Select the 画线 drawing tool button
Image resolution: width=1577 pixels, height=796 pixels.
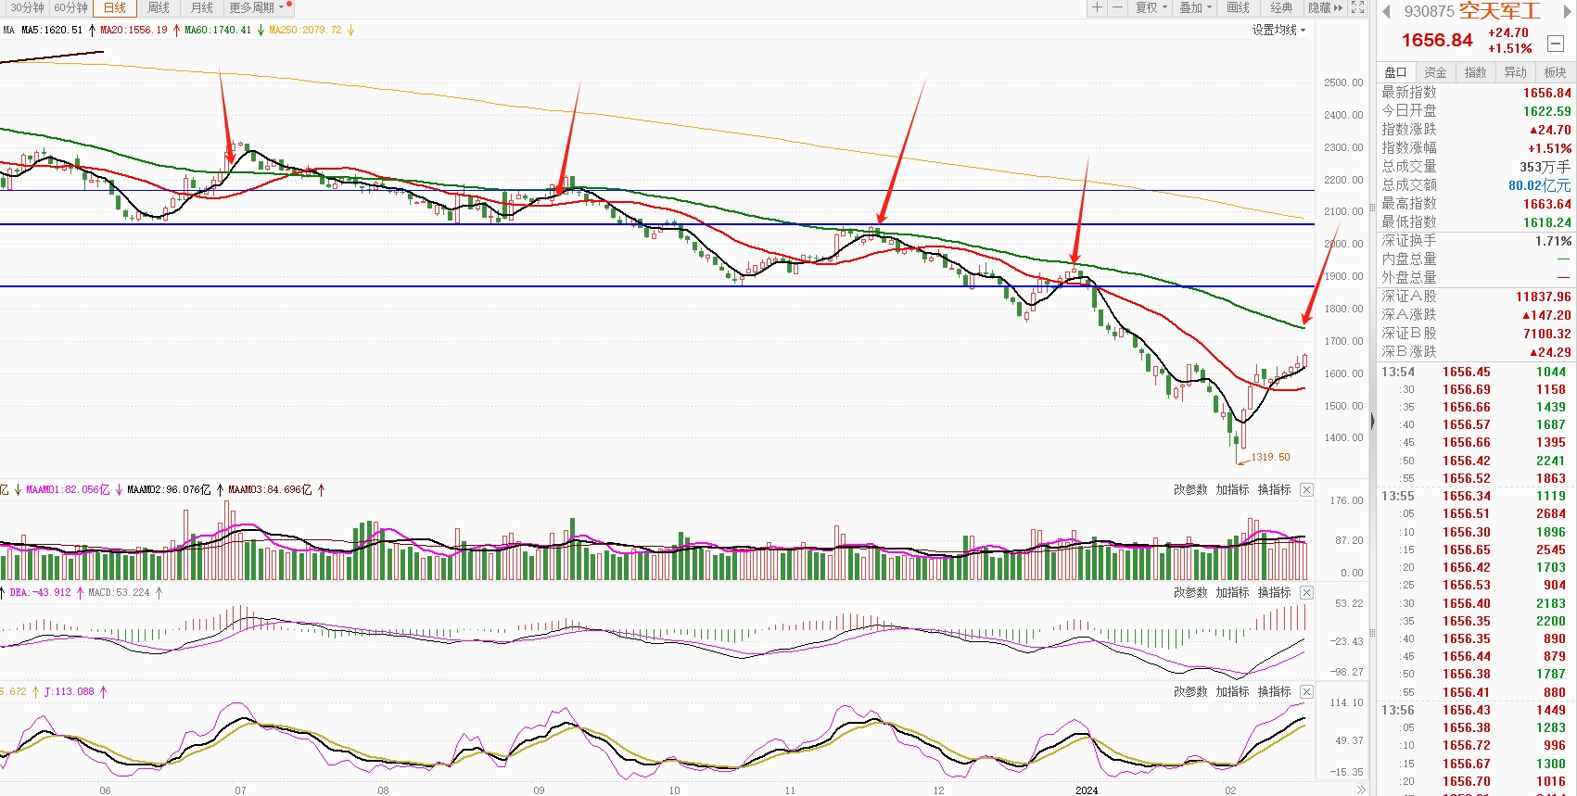(1239, 7)
